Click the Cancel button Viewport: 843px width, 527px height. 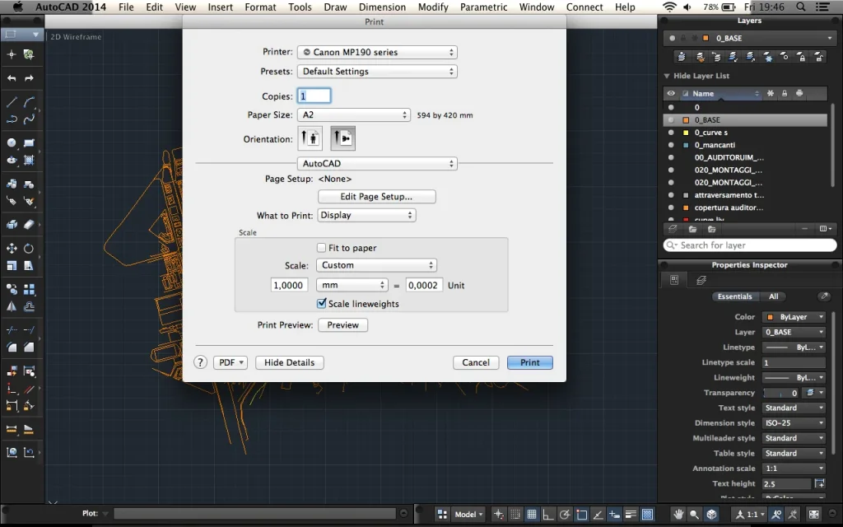pyautogui.click(x=476, y=362)
